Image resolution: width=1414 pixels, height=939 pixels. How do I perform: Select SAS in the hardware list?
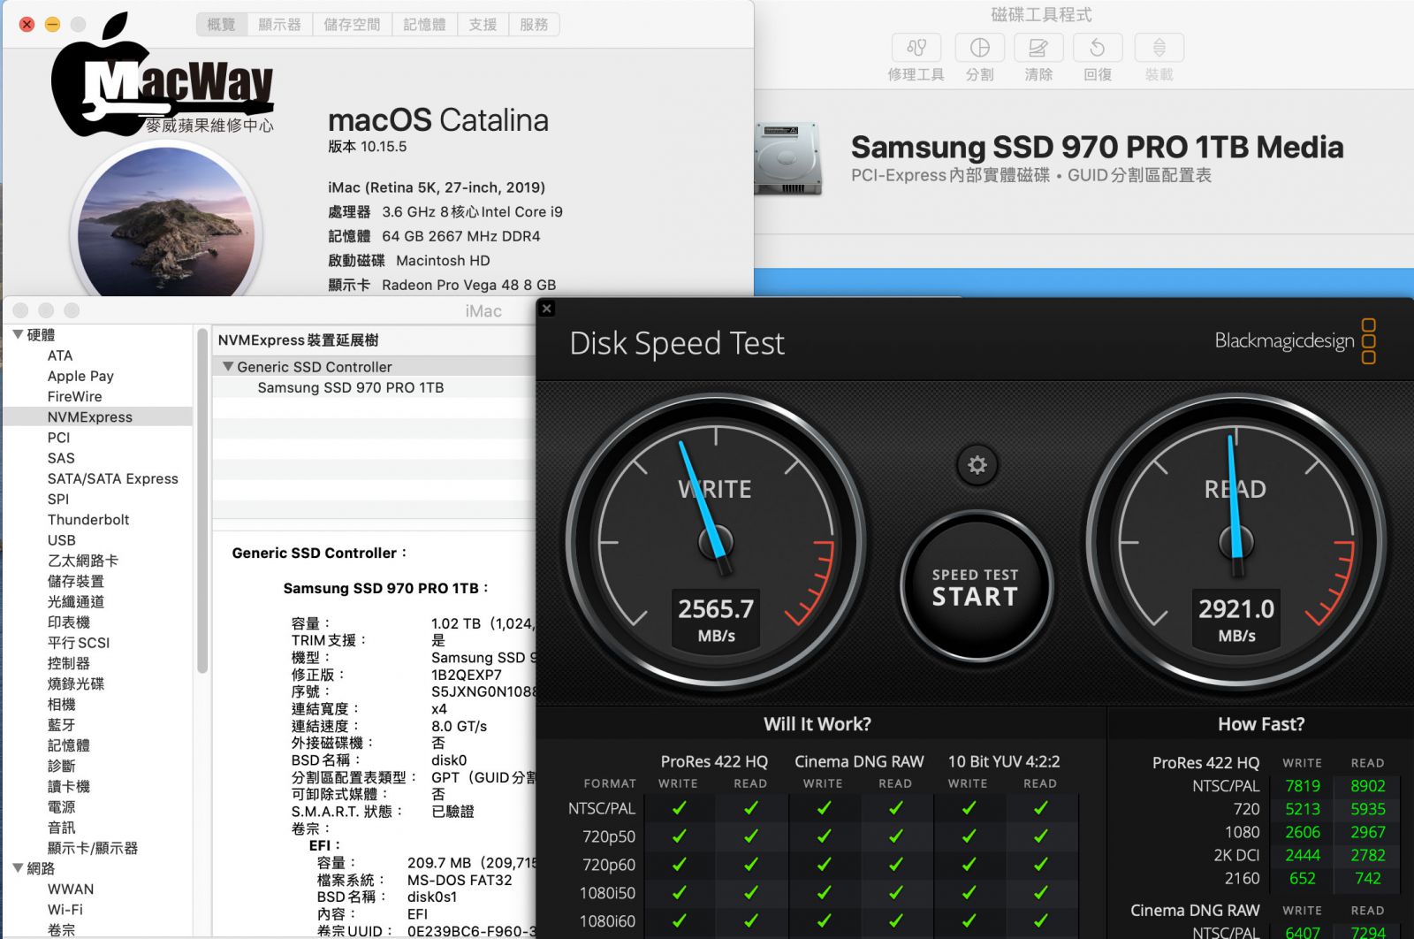point(61,458)
